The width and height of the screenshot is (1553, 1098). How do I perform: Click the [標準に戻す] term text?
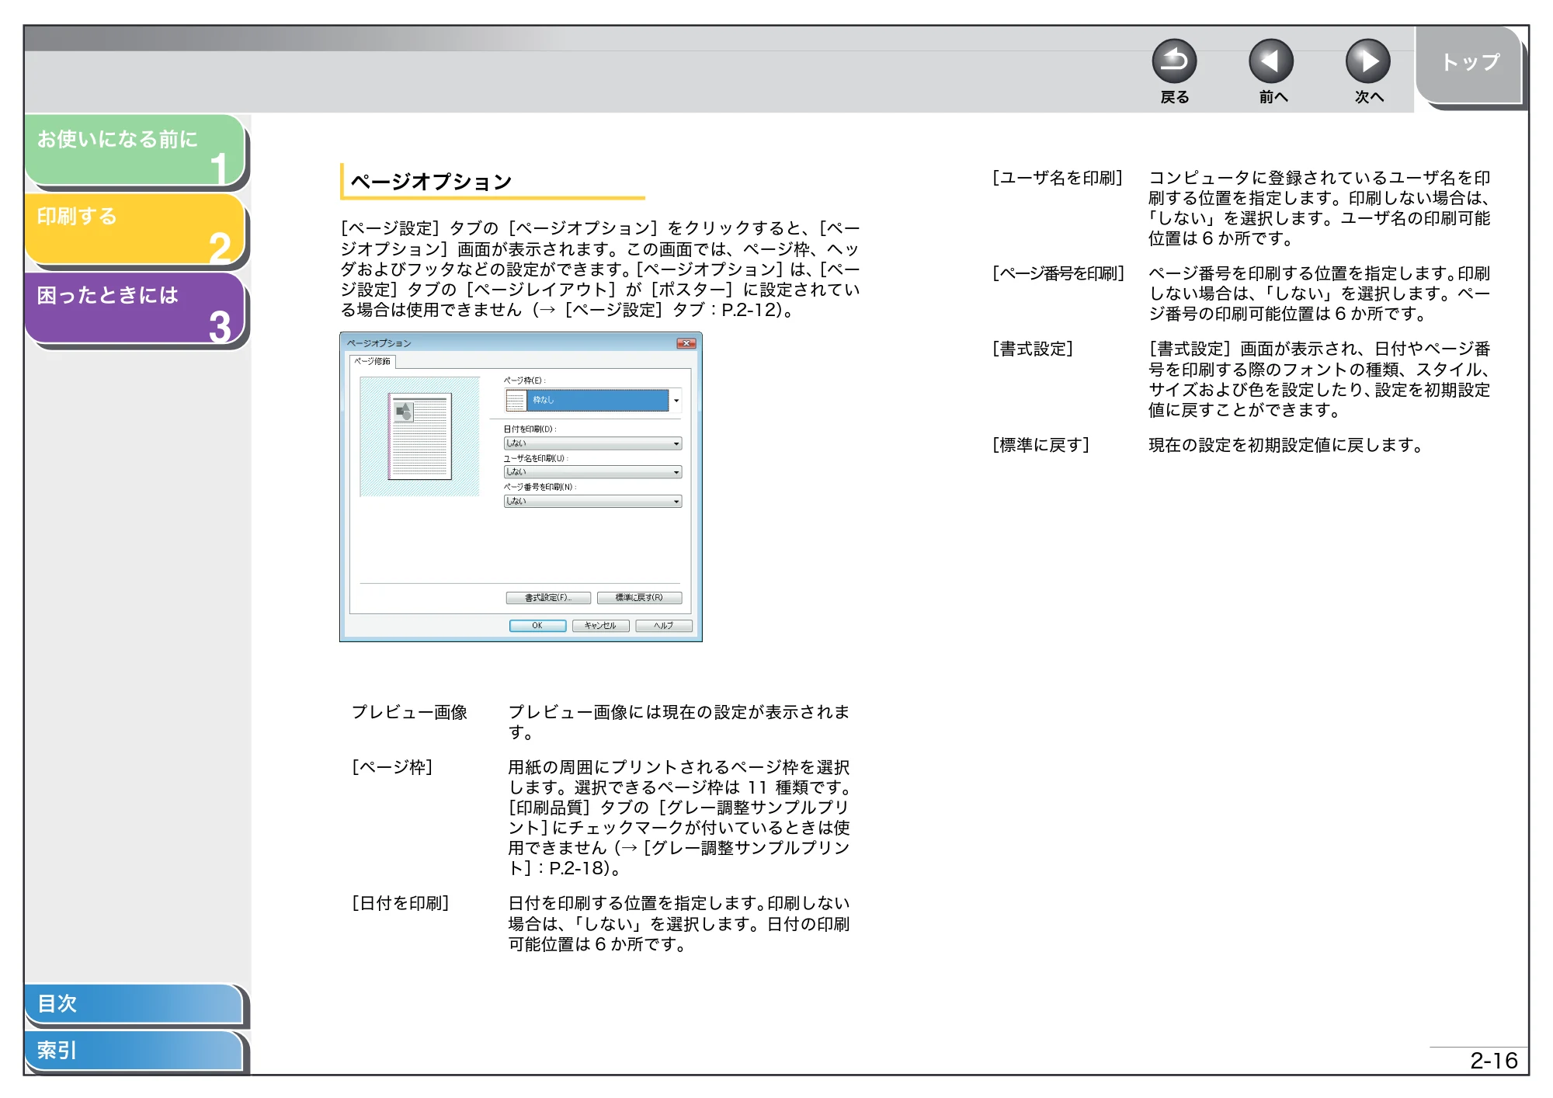point(1041,445)
